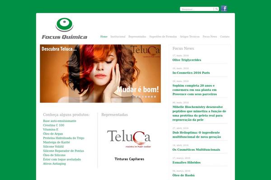271x180 pixels.
Task: Open the Olive Triglycerides news article
Action: pos(187,60)
